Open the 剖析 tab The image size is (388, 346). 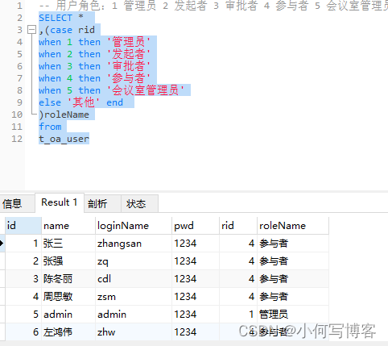point(102,203)
